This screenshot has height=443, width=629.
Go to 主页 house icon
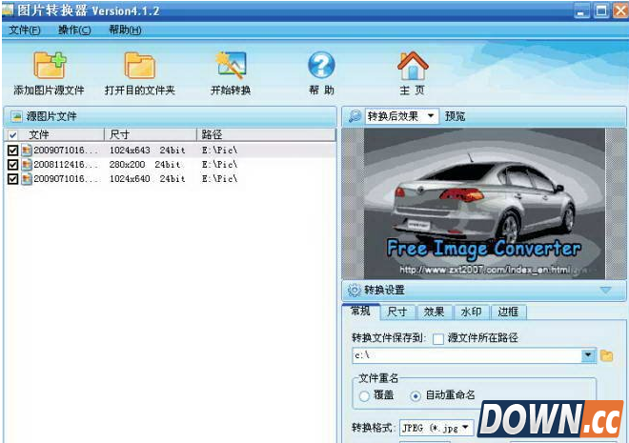(x=413, y=66)
